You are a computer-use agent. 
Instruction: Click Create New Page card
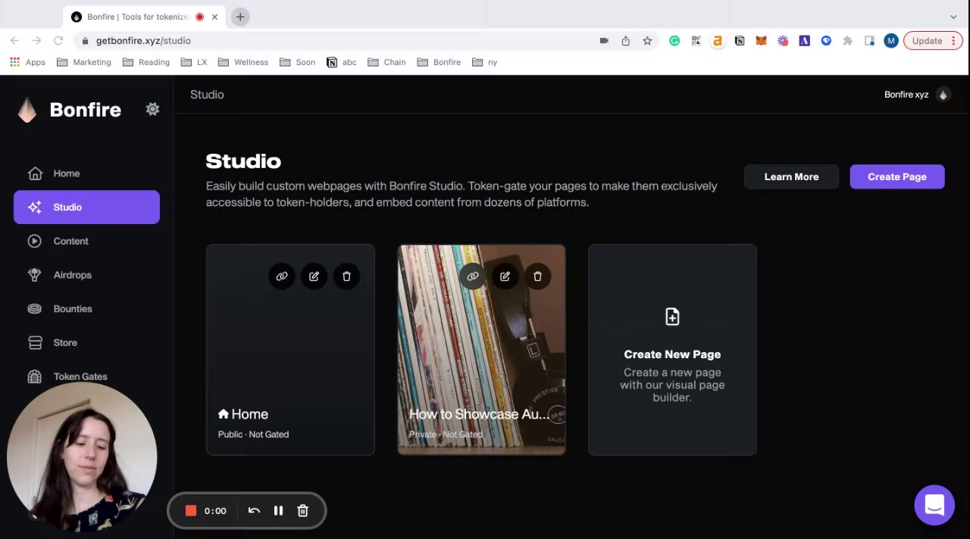[x=672, y=350]
